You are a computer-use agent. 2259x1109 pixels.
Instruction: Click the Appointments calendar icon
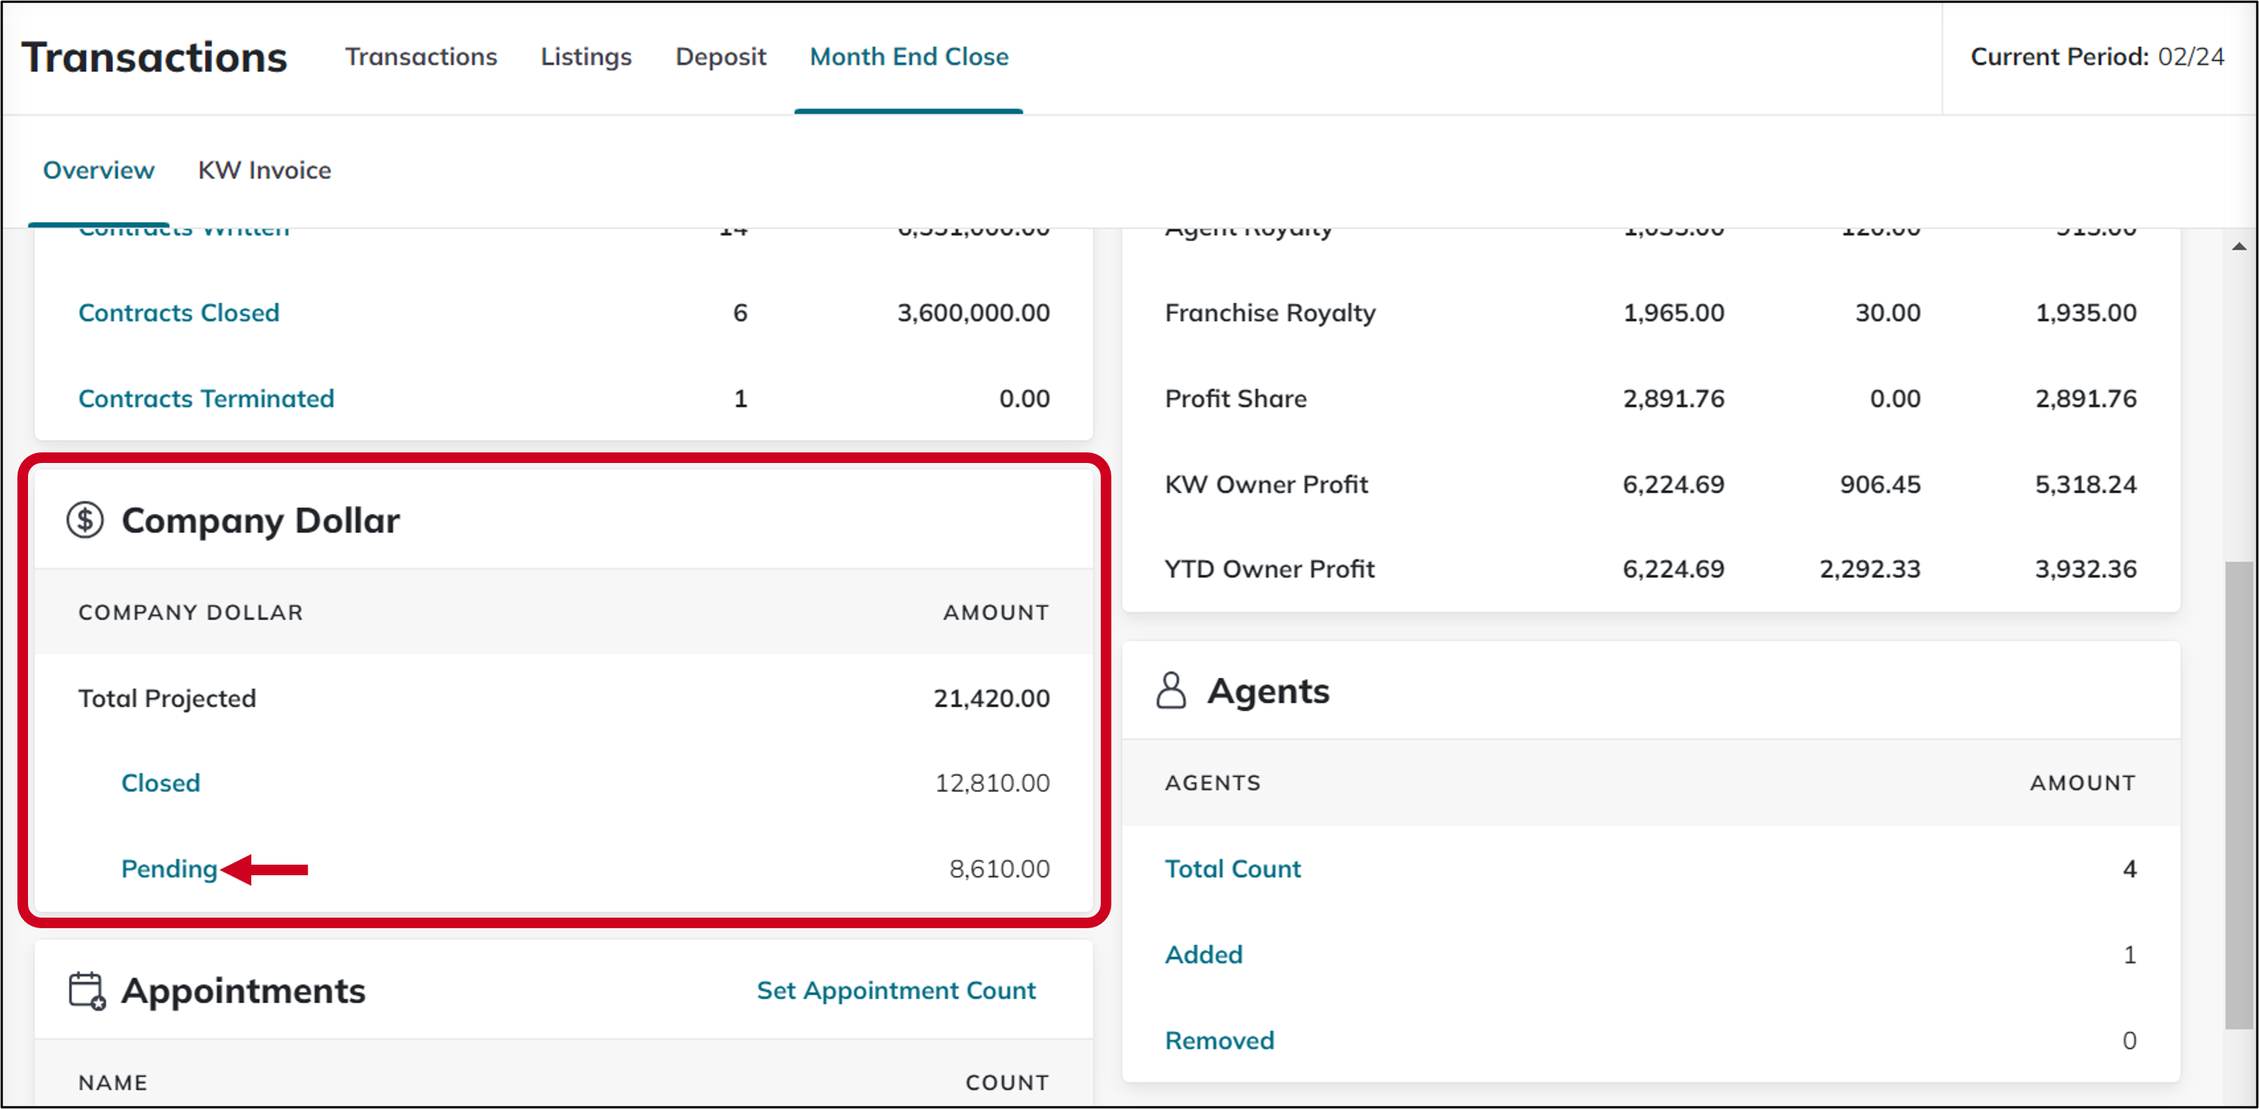coord(86,990)
